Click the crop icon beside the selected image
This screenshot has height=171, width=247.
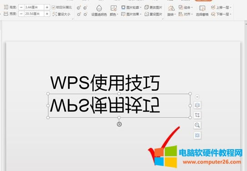(197, 115)
